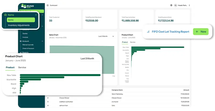
Task: Click the HL user avatar
Action: coord(175,5)
